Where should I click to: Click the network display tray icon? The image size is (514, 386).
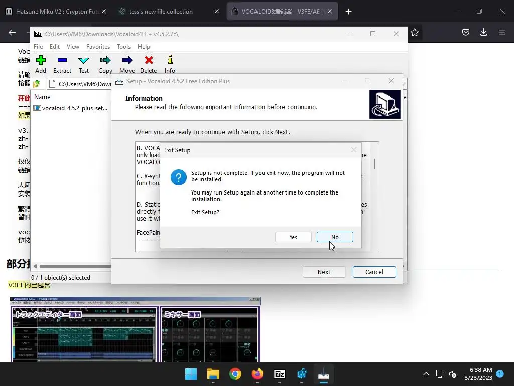(x=440, y=374)
